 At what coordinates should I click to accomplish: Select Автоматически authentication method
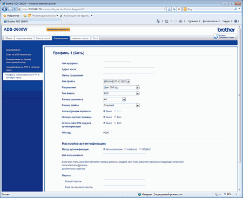[x=104, y=149]
